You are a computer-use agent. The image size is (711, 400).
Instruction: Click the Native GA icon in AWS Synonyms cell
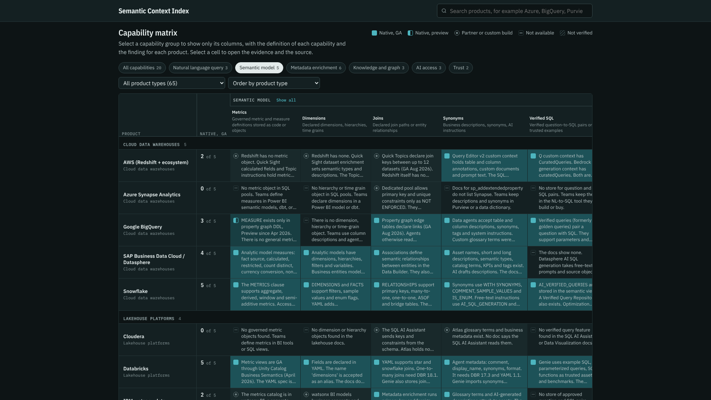click(447, 156)
